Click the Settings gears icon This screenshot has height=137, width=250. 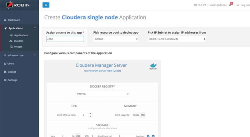click(5, 80)
